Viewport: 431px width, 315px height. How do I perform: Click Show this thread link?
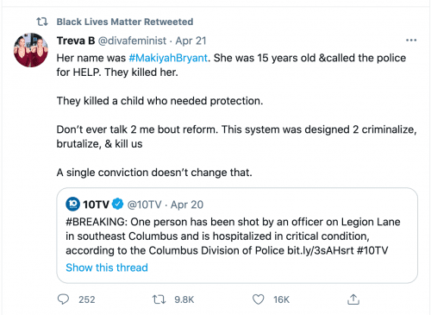tap(107, 268)
